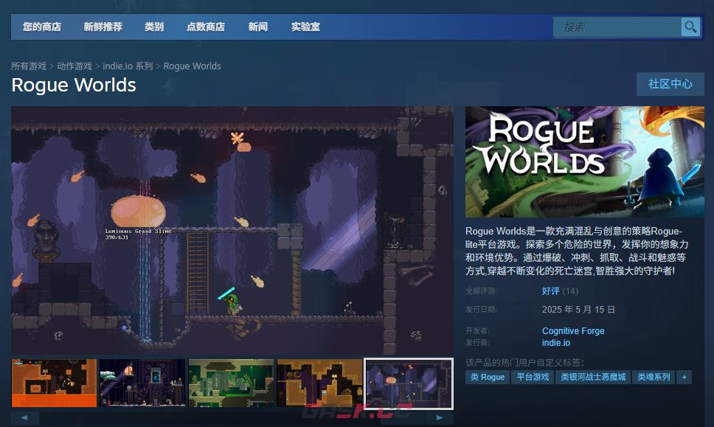Open developer Cognitive Forge link
Screen dimensions: 714x427
click(x=573, y=331)
